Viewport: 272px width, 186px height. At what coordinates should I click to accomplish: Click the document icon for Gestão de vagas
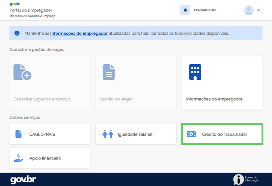pyautogui.click(x=109, y=72)
